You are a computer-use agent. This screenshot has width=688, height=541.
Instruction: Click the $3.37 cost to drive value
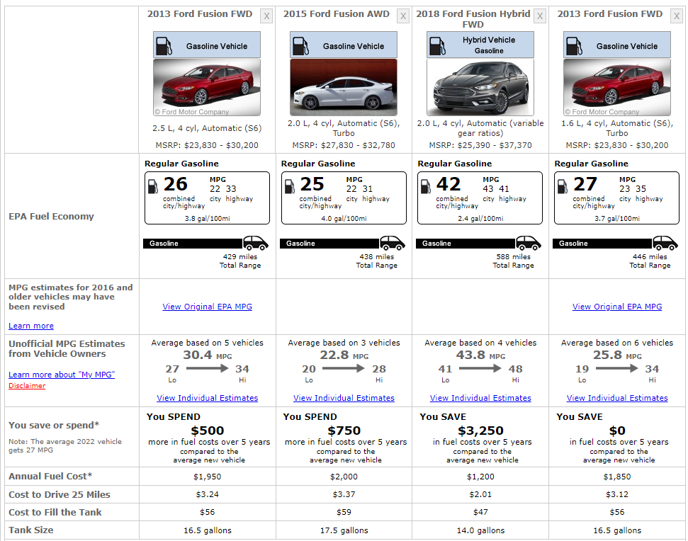click(344, 494)
